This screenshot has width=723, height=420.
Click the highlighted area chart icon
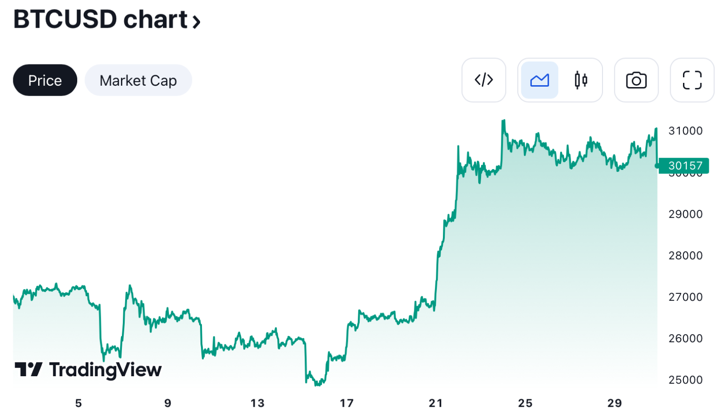[539, 80]
